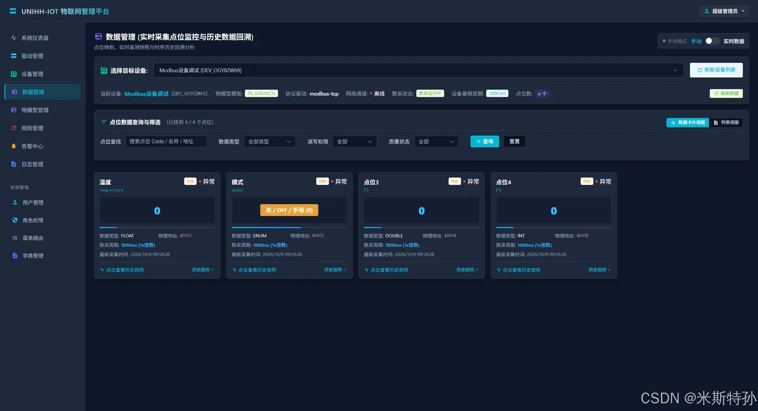The height and width of the screenshot is (411, 758).
Task: Open 告警中心 via its bell icon
Action: pyautogui.click(x=14, y=146)
